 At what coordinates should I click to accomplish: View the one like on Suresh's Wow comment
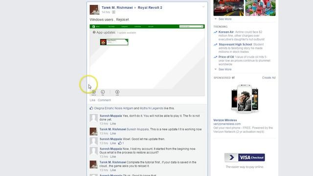pos(121,143)
